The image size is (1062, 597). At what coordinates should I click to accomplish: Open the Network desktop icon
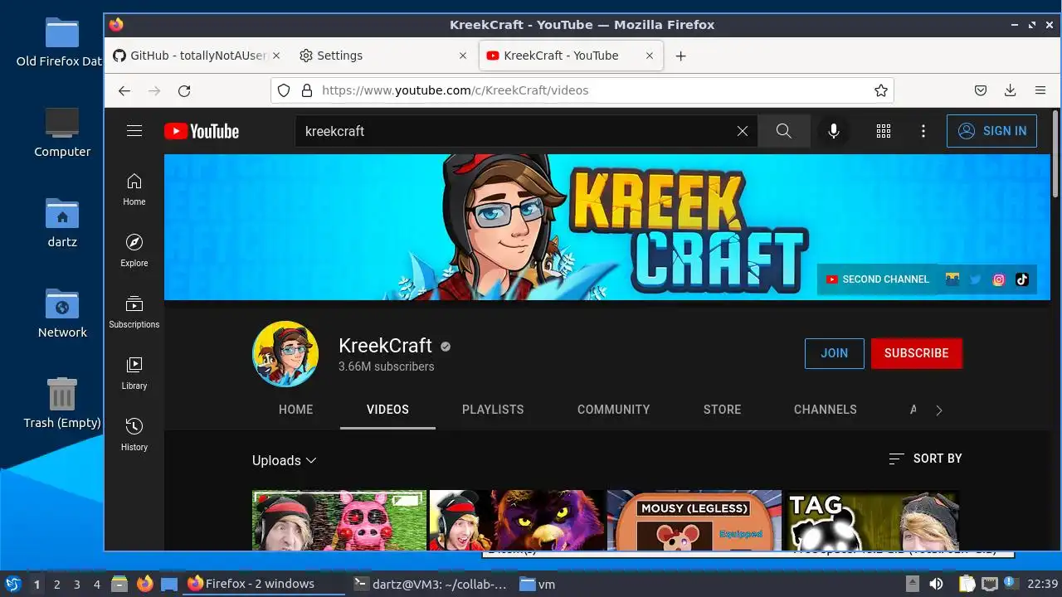tap(62, 313)
